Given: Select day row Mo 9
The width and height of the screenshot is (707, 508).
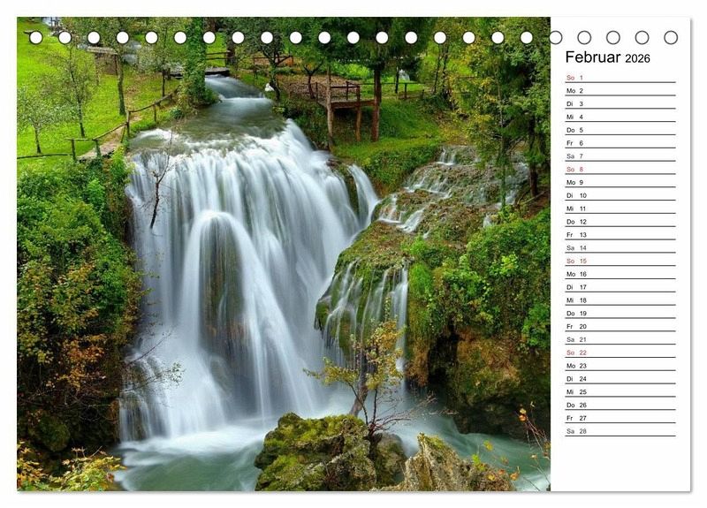Looking at the screenshot, I should pos(620,182).
